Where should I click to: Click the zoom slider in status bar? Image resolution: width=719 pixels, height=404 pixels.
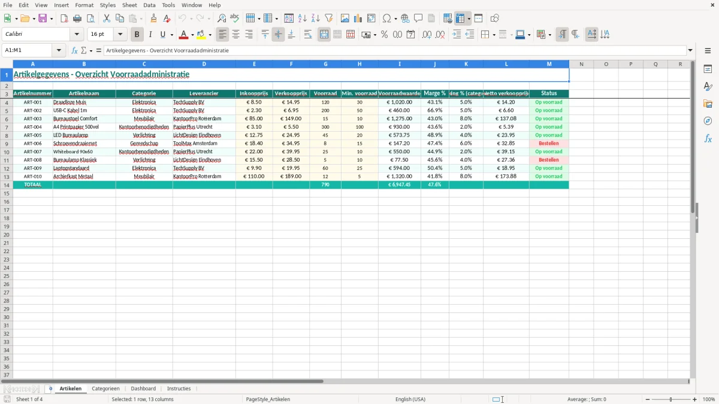pyautogui.click(x=671, y=399)
